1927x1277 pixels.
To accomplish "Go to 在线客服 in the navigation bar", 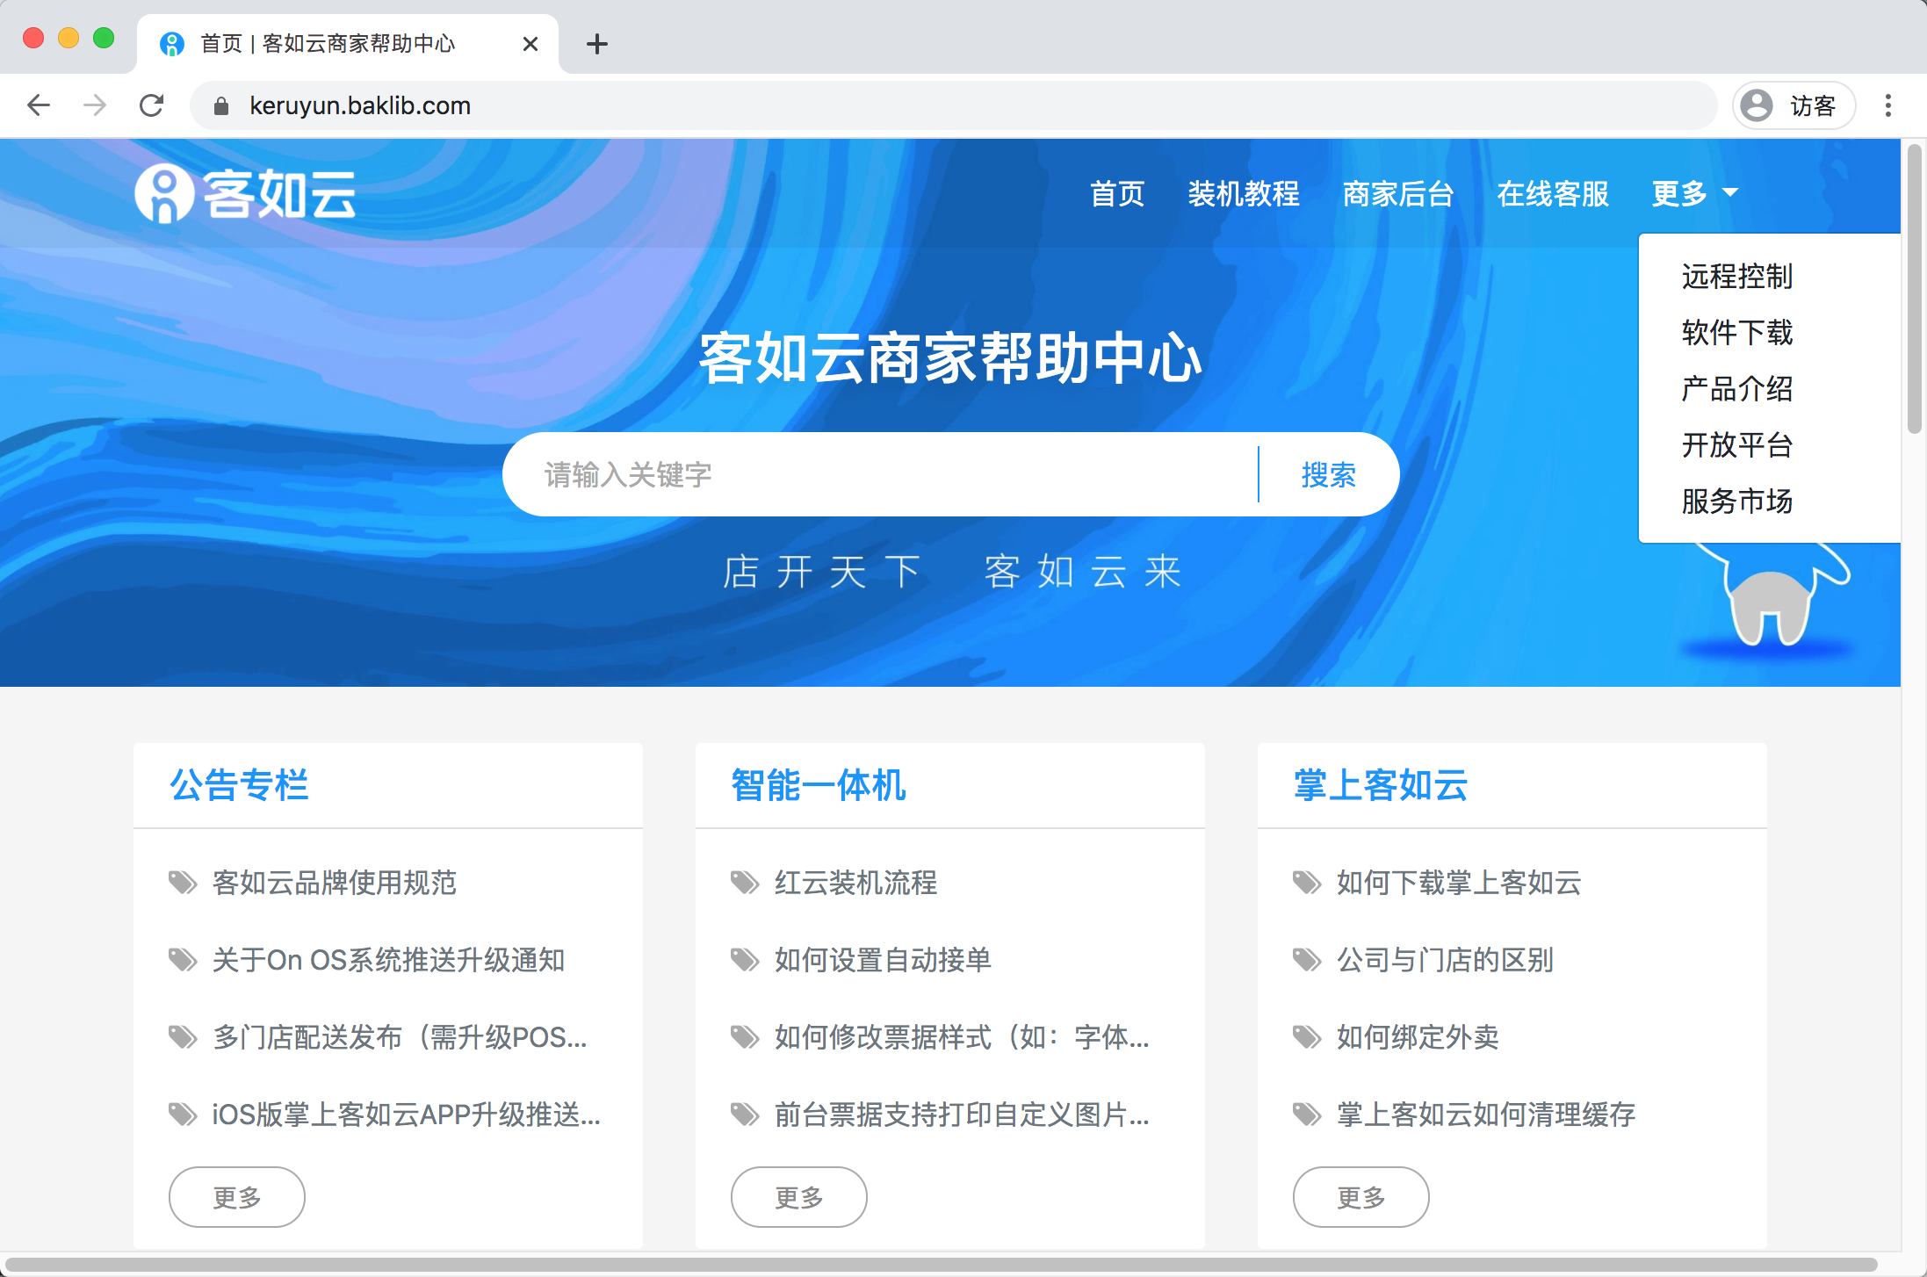I will click(x=1552, y=193).
